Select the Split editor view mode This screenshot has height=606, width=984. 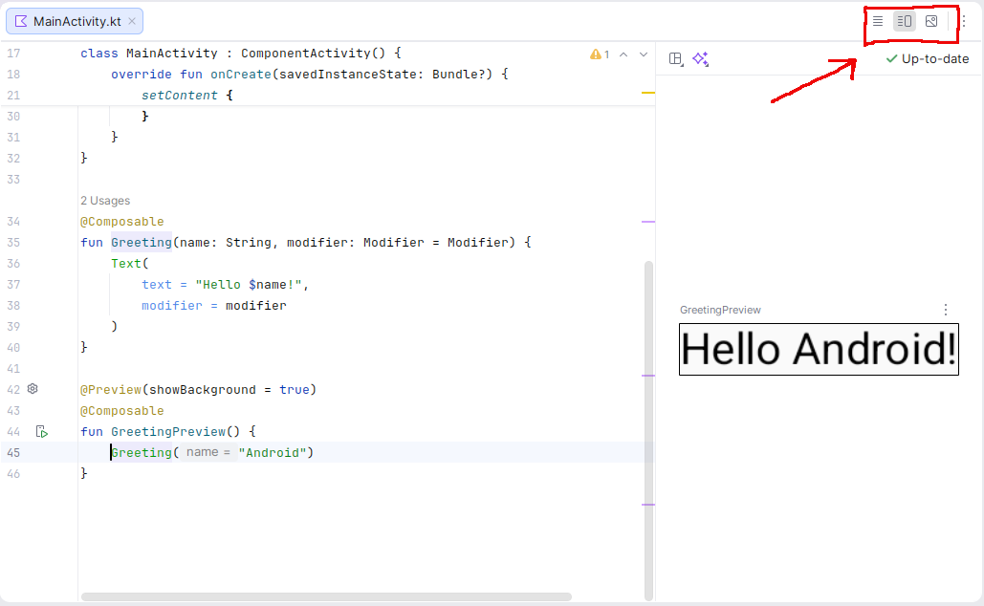tap(905, 21)
